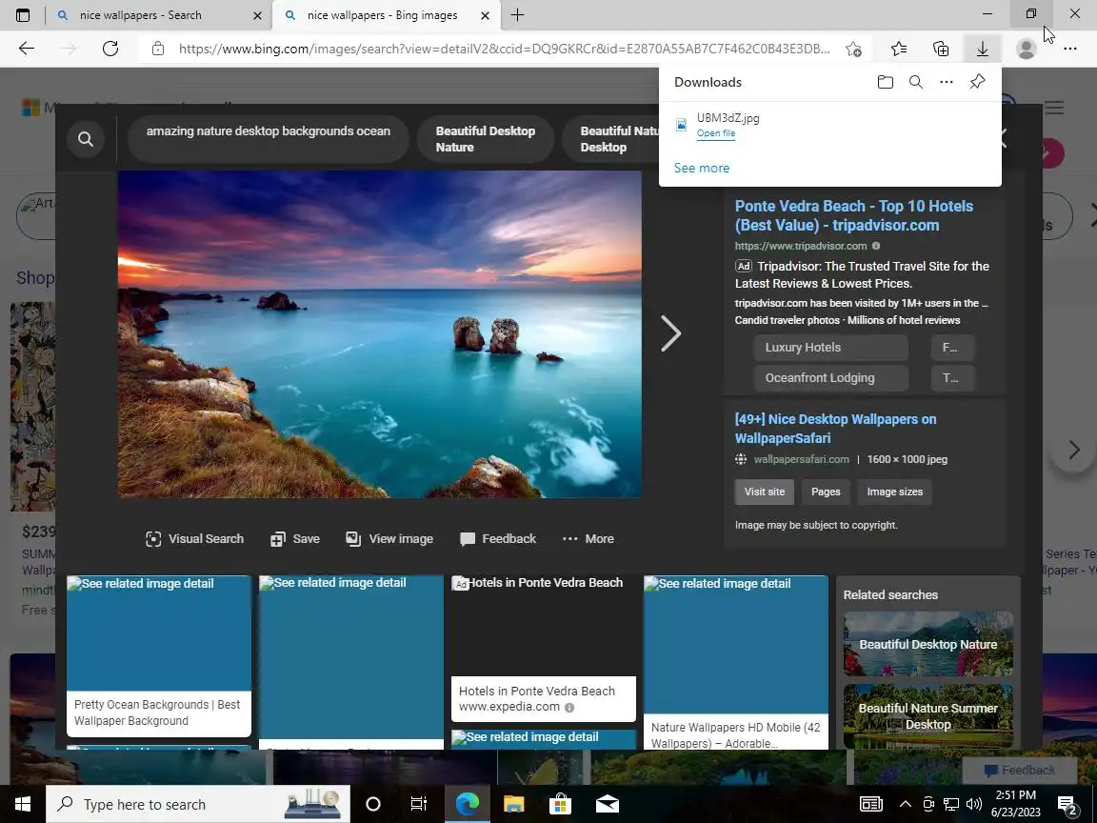Open File Explorer from taskbar
Viewport: 1097px width, 823px height.
(513, 804)
